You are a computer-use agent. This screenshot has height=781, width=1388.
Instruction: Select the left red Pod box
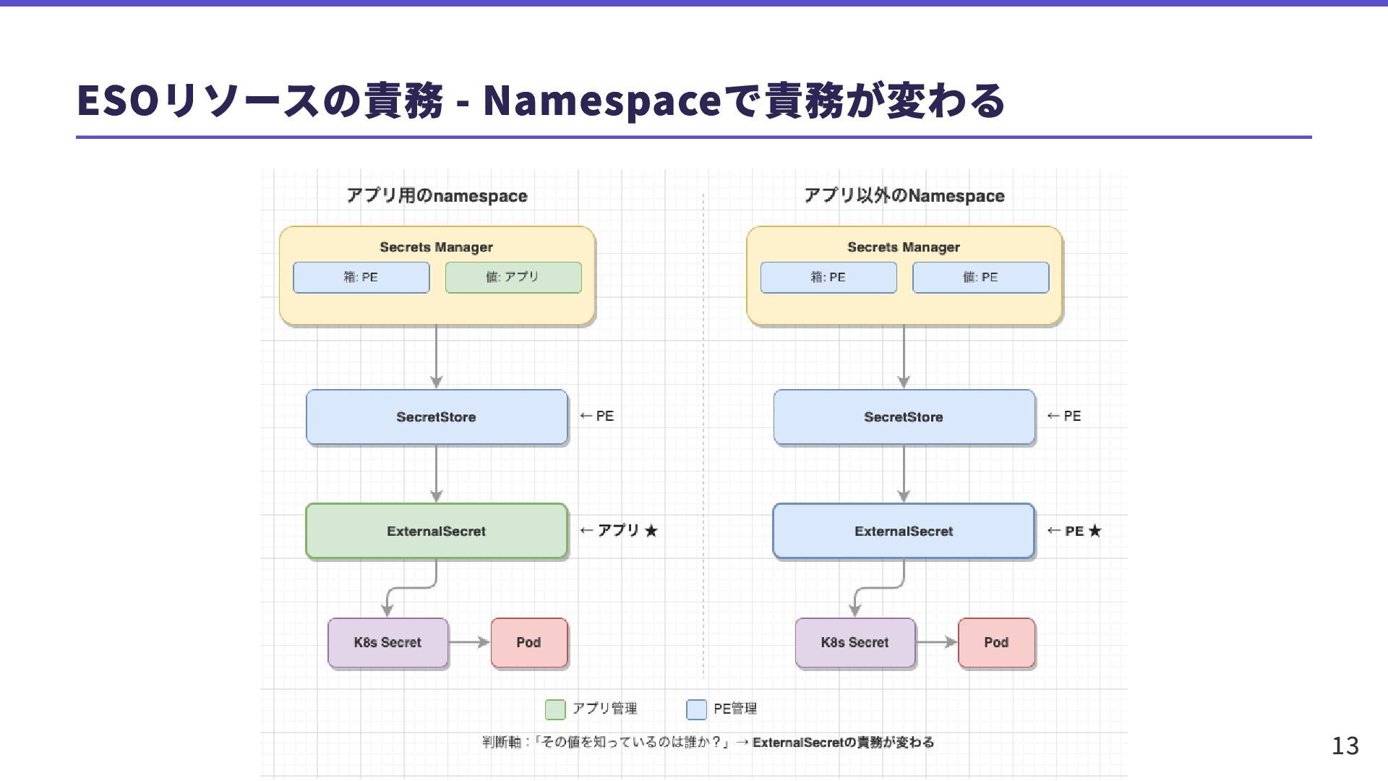528,643
